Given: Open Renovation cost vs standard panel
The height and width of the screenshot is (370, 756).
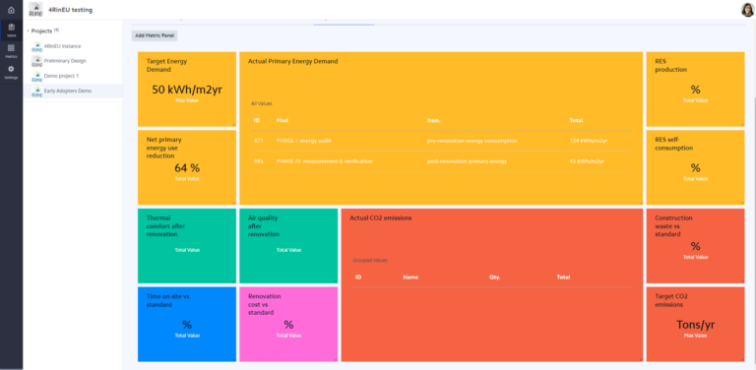Looking at the screenshot, I should [288, 324].
